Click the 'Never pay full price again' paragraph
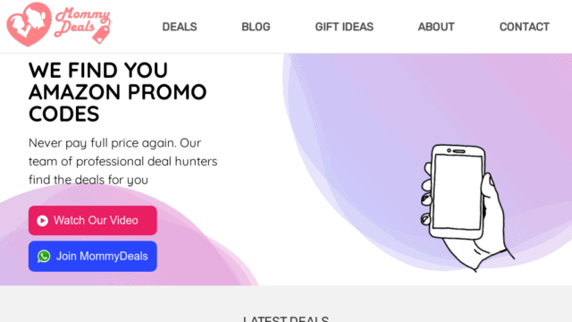Screen dimensions: 572x322 (x=123, y=161)
